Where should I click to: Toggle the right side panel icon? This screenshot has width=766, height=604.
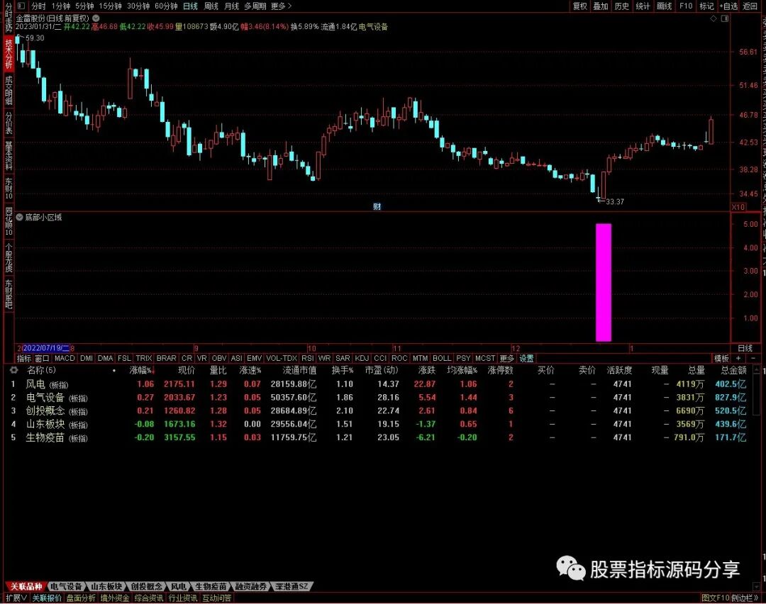[724, 18]
